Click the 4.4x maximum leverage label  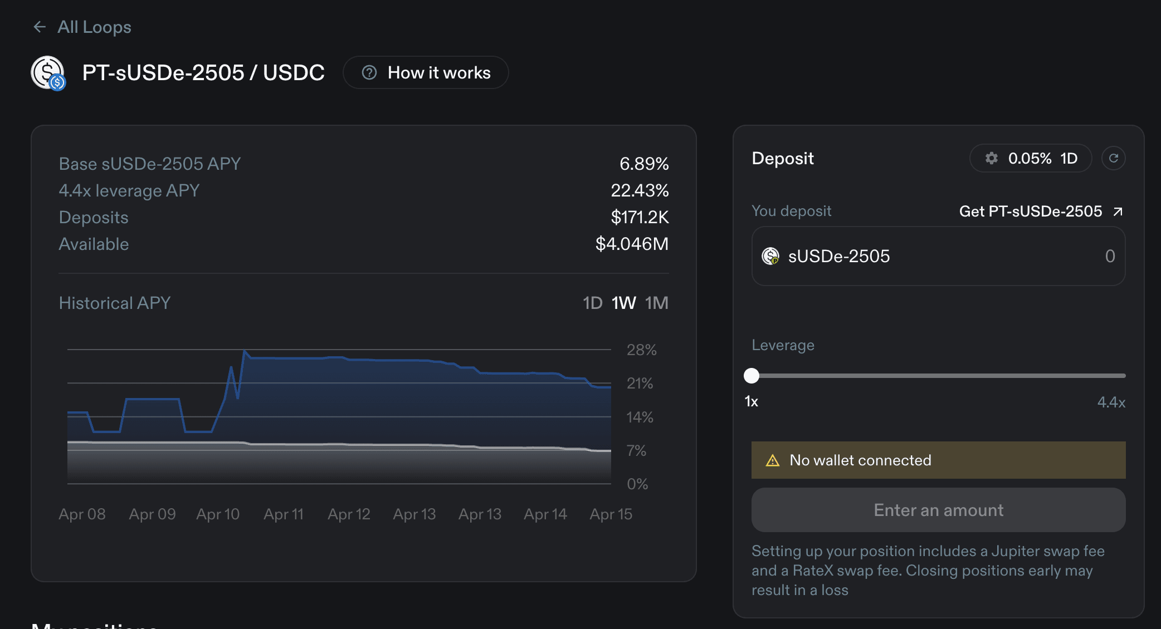pyautogui.click(x=1111, y=402)
